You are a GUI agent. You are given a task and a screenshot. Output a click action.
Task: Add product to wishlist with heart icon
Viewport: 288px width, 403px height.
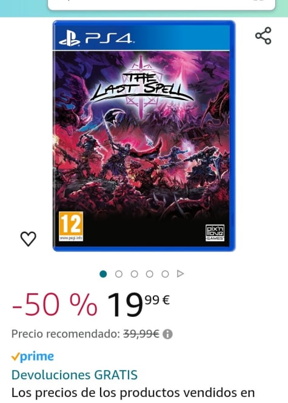(x=28, y=239)
